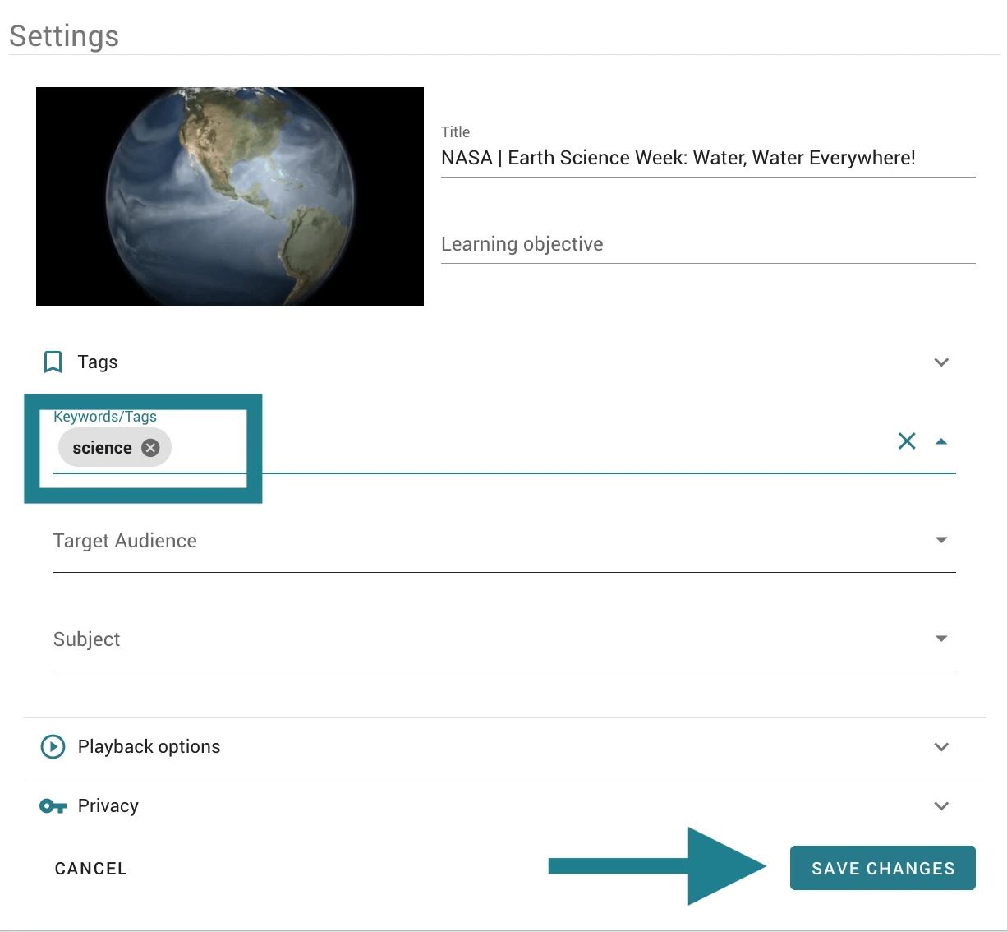Close the Keywords/Tags dropdown arrow

coord(941,441)
